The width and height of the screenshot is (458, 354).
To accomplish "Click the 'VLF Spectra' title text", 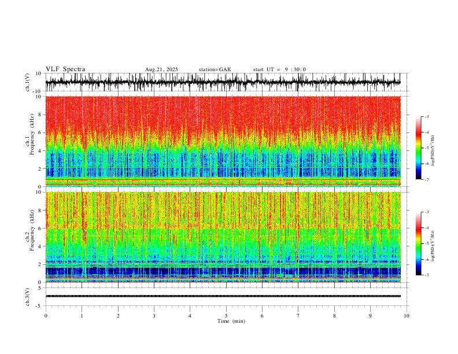I will (65, 69).
